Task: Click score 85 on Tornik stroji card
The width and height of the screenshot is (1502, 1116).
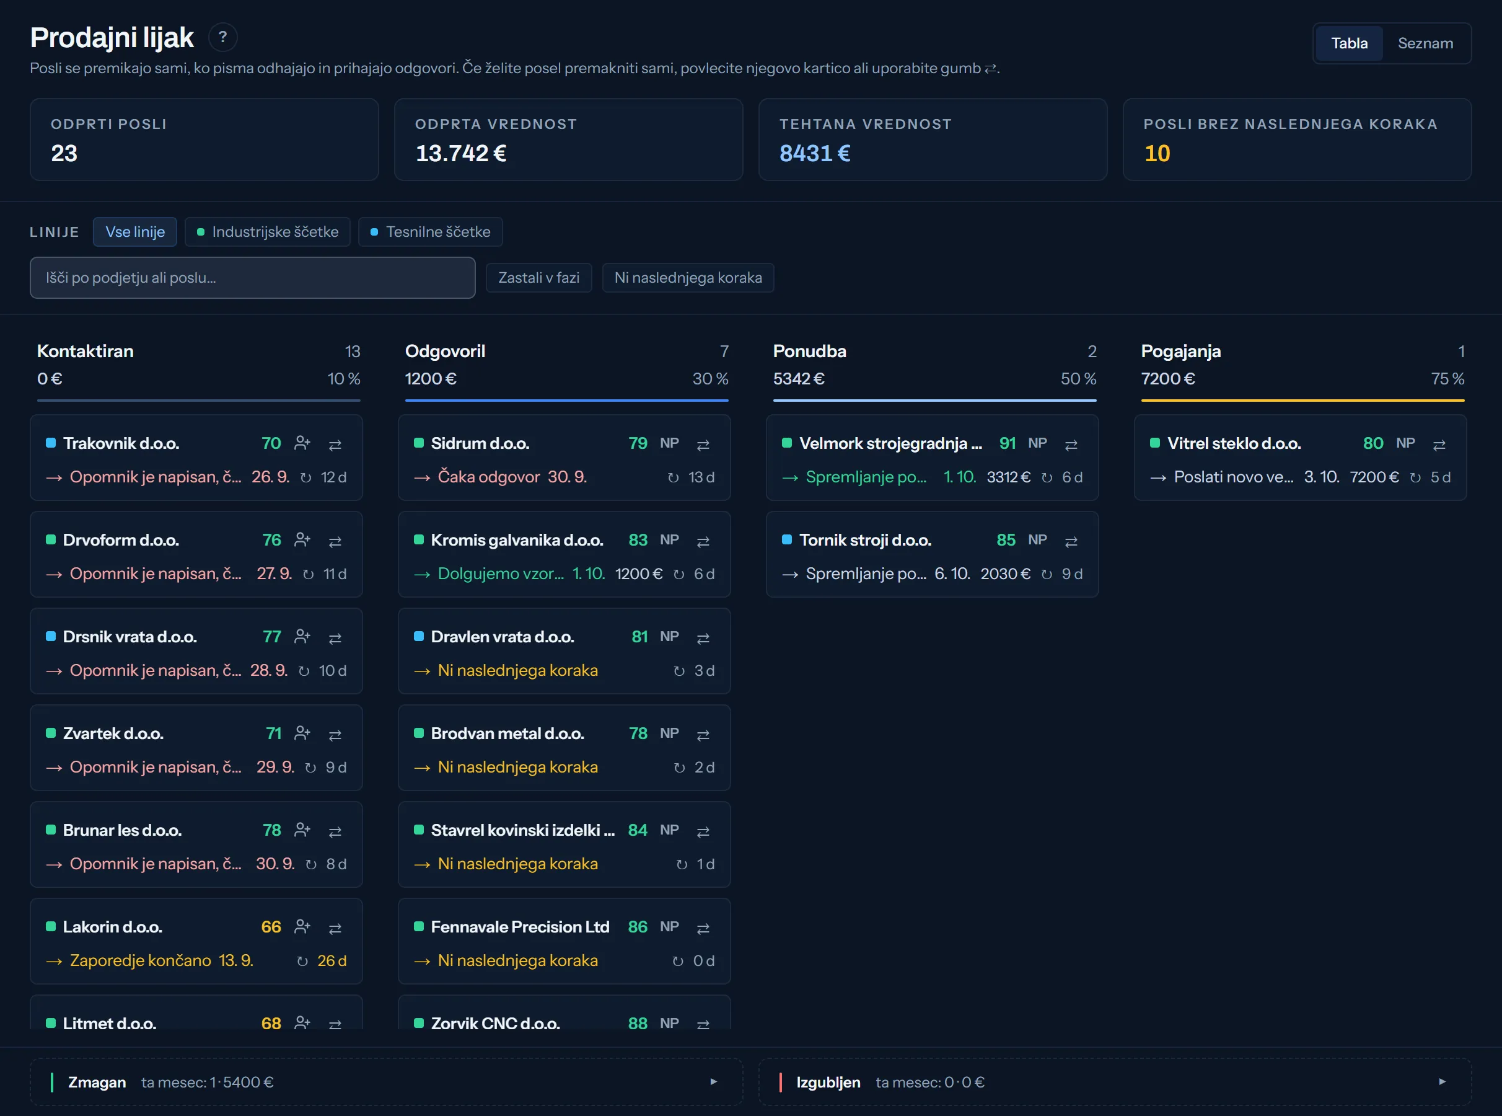Action: [1005, 540]
